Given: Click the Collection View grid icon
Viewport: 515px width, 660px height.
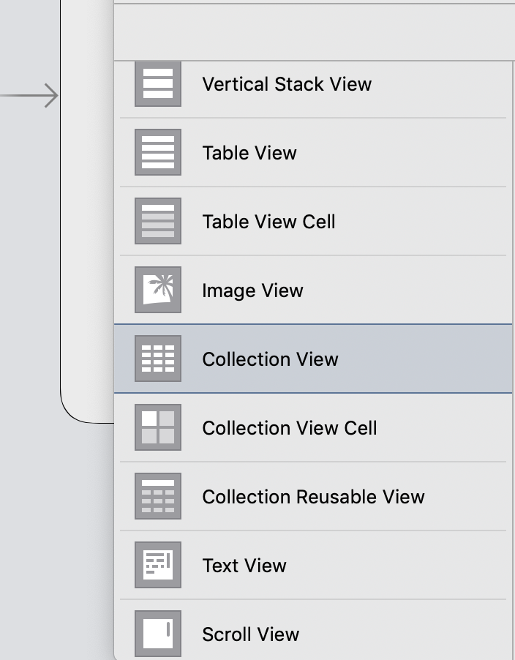Looking at the screenshot, I should (x=158, y=359).
